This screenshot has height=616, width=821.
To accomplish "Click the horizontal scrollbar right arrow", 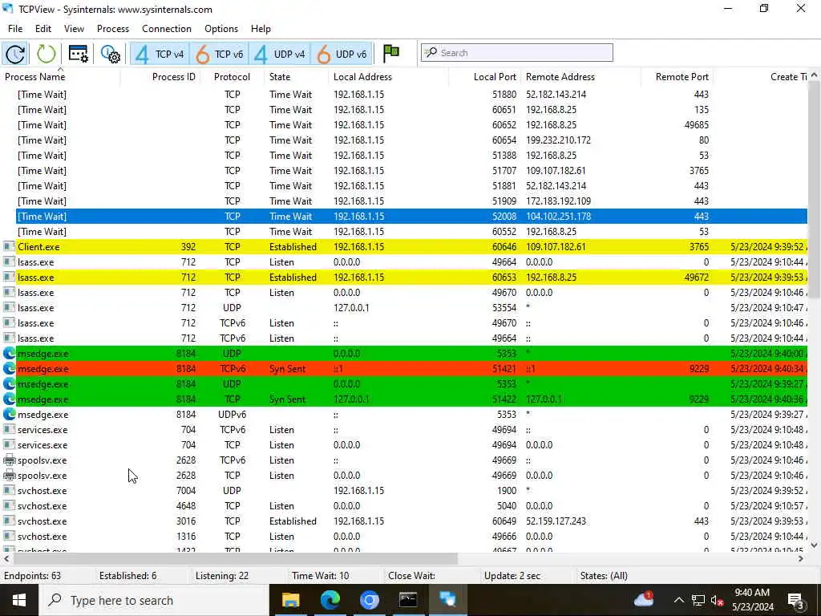I will click(801, 559).
